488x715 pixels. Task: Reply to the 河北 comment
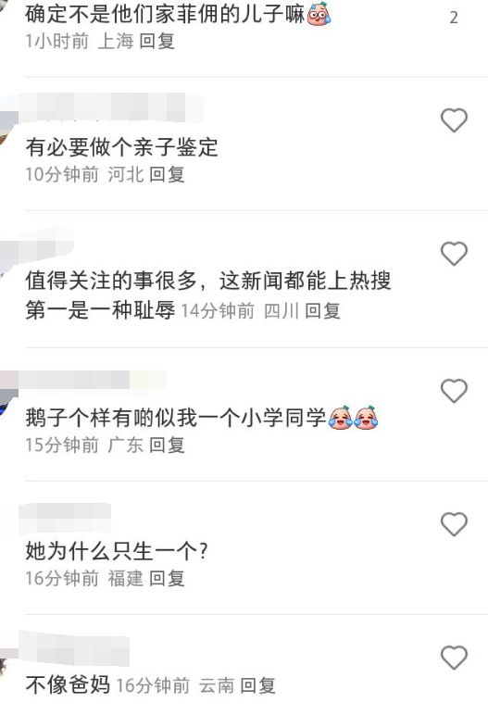(167, 175)
